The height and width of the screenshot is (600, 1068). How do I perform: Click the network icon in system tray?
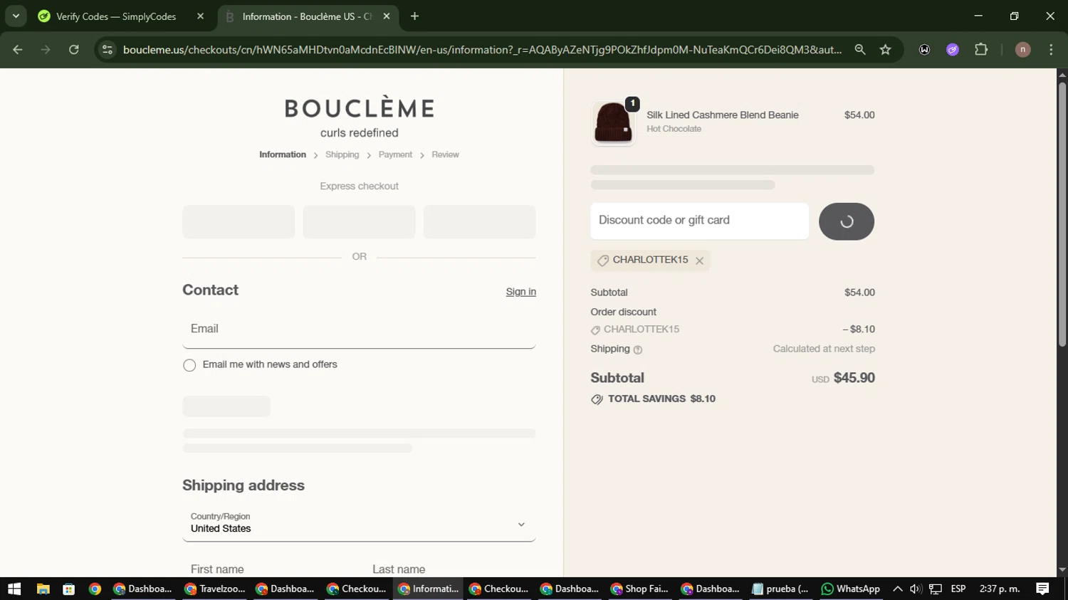pyautogui.click(x=936, y=589)
